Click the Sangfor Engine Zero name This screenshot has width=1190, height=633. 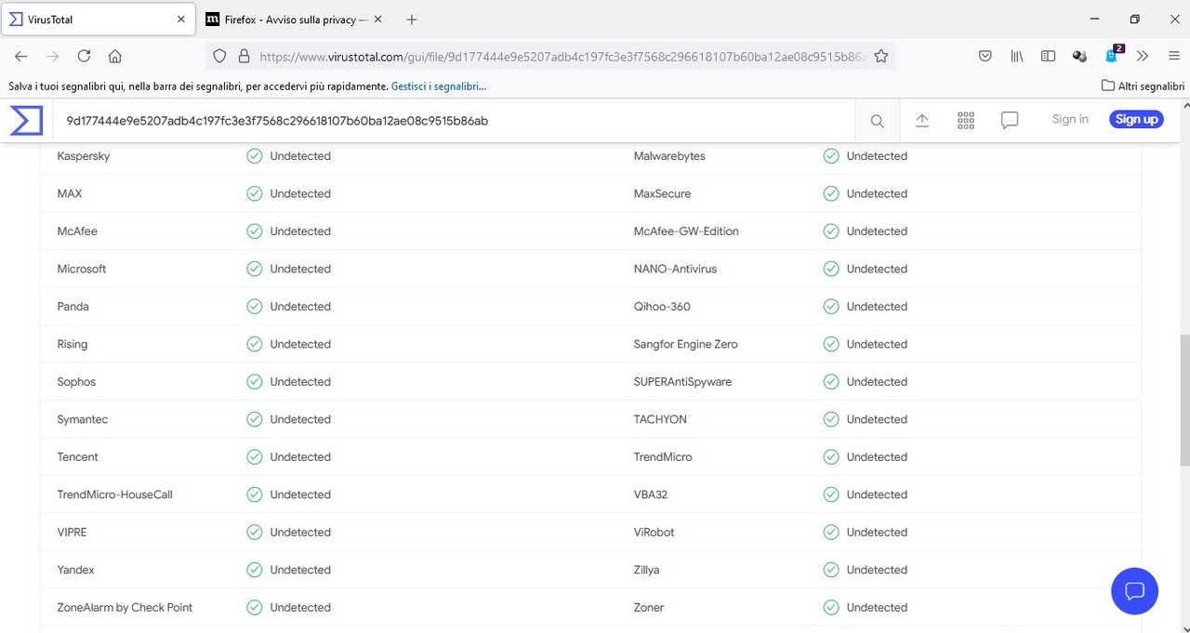(685, 344)
